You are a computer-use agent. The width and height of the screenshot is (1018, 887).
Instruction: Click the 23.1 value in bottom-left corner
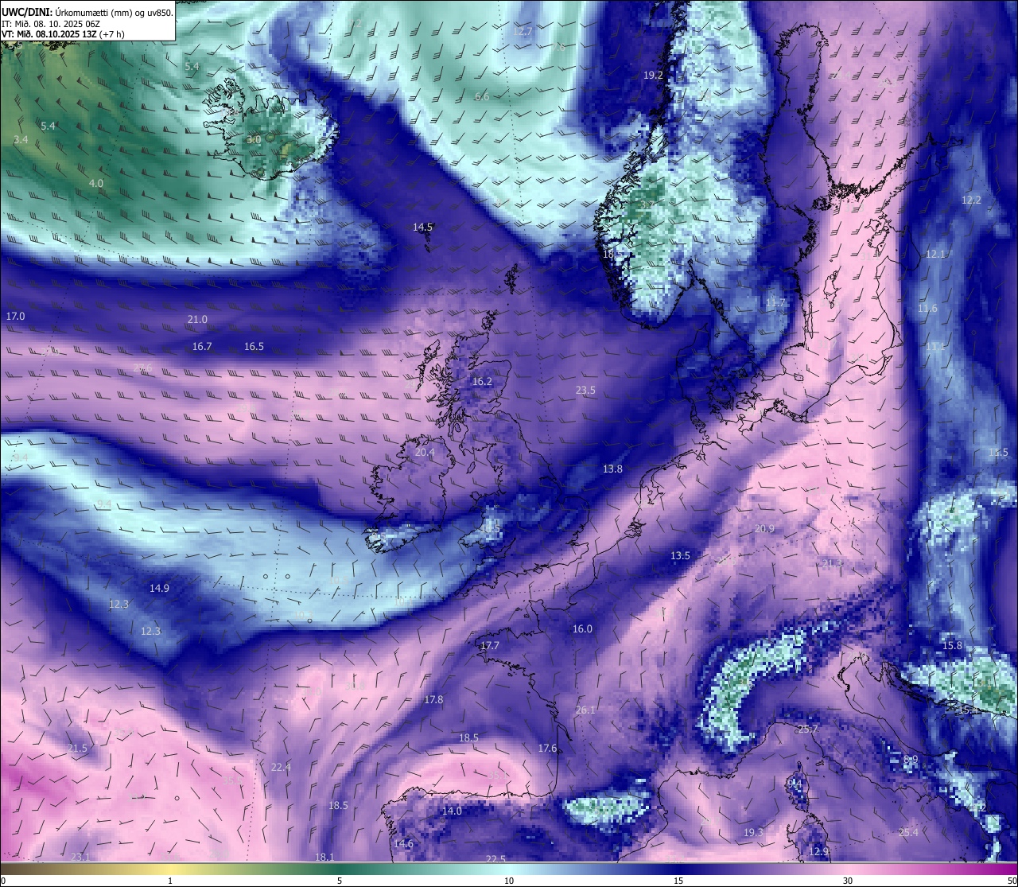point(80,856)
